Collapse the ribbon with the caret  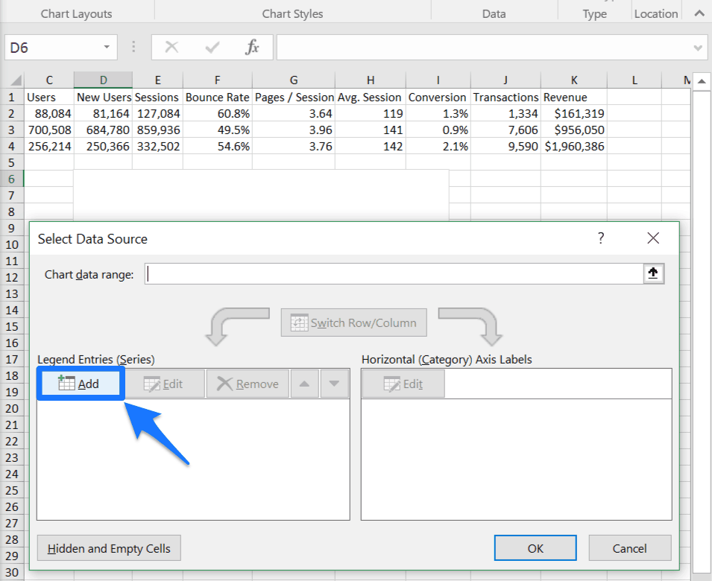coord(698,13)
